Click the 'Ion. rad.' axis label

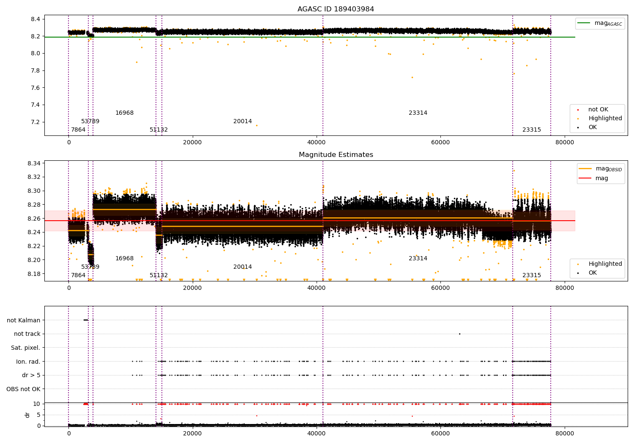[x=28, y=362]
